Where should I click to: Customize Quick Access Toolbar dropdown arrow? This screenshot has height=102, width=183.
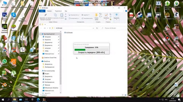pyautogui.click(x=45, y=24)
